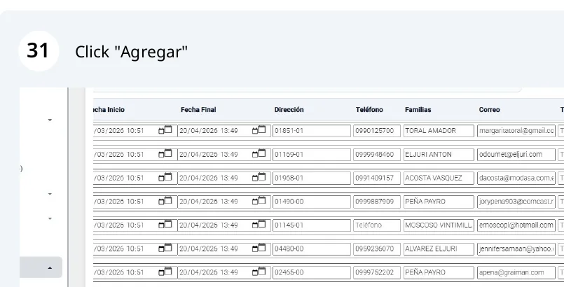Edit the address field showing 04480-00
The image size is (564, 287).
(312, 249)
